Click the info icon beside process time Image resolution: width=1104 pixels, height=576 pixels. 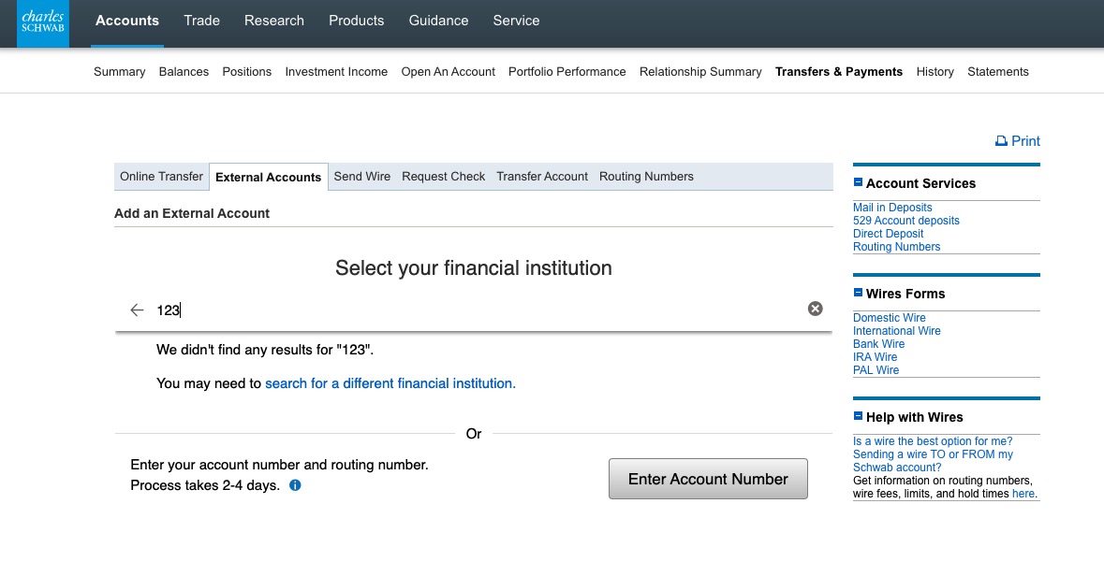[x=295, y=485]
